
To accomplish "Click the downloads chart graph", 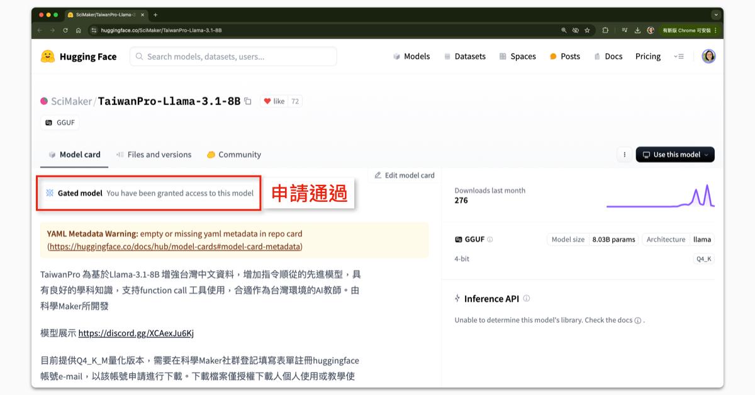I will (661, 196).
